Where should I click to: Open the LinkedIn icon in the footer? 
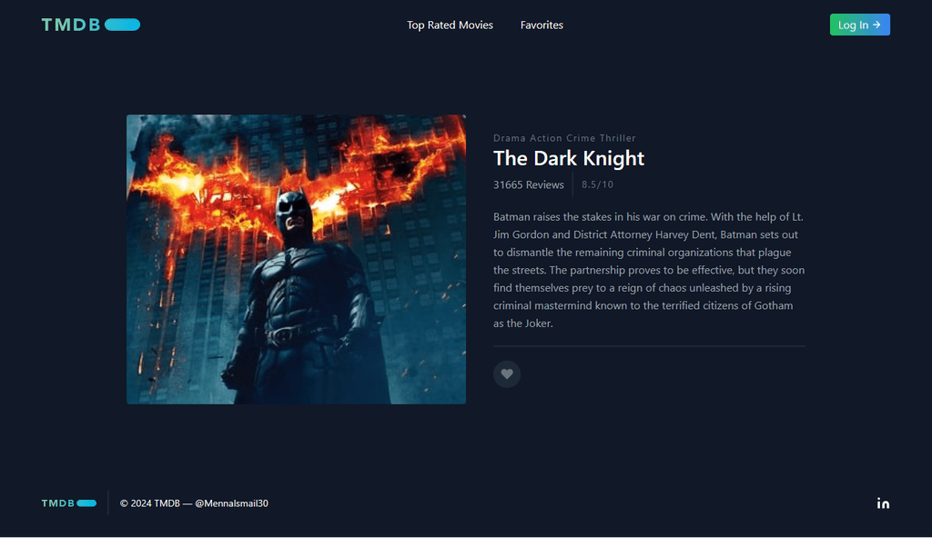click(x=883, y=503)
